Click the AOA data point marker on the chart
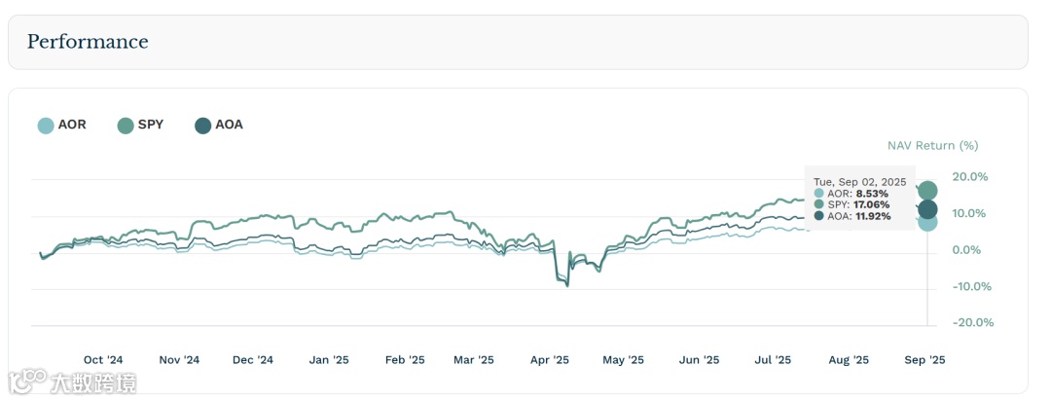Image resolution: width=1051 pixels, height=402 pixels. pyautogui.click(x=927, y=209)
